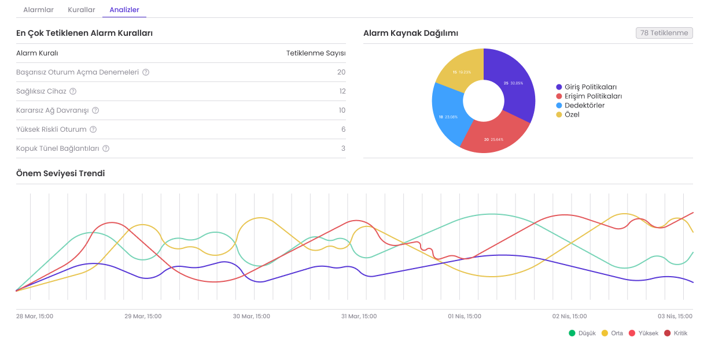Click help icon beside Başarısız Oturum Açma Denemeleri
Screen dimensions: 722x346
pyautogui.click(x=146, y=72)
